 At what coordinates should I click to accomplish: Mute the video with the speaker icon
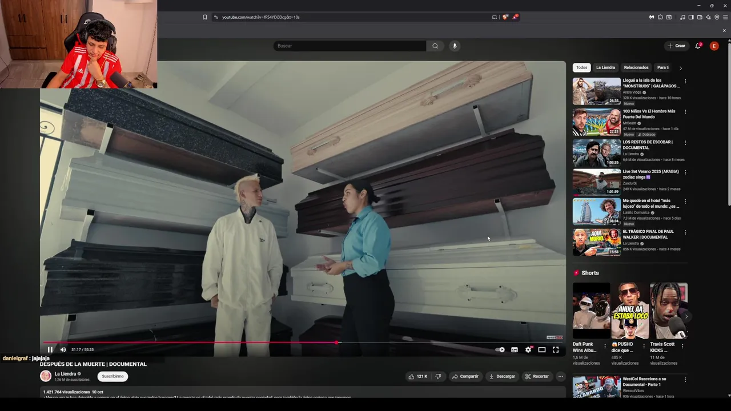tap(63, 350)
